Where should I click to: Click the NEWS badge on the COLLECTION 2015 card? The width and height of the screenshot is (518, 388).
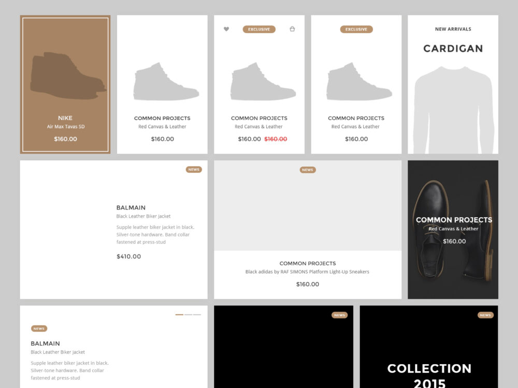pos(485,315)
